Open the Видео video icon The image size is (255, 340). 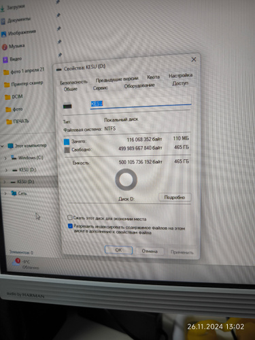(x=5, y=60)
